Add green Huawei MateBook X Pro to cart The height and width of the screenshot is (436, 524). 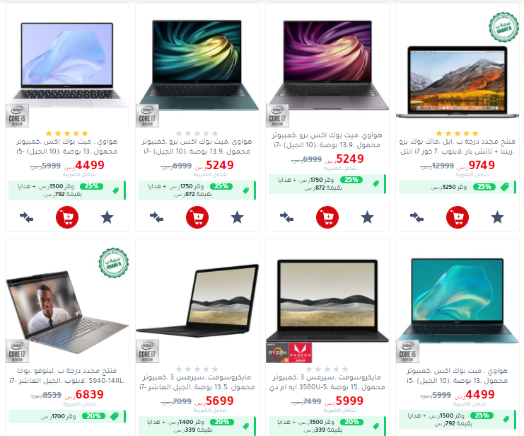tap(197, 217)
